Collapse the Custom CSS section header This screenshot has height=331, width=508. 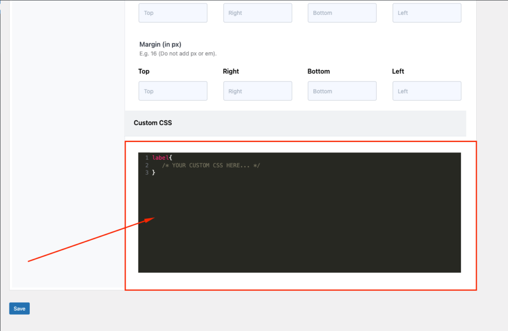pyautogui.click(x=295, y=123)
